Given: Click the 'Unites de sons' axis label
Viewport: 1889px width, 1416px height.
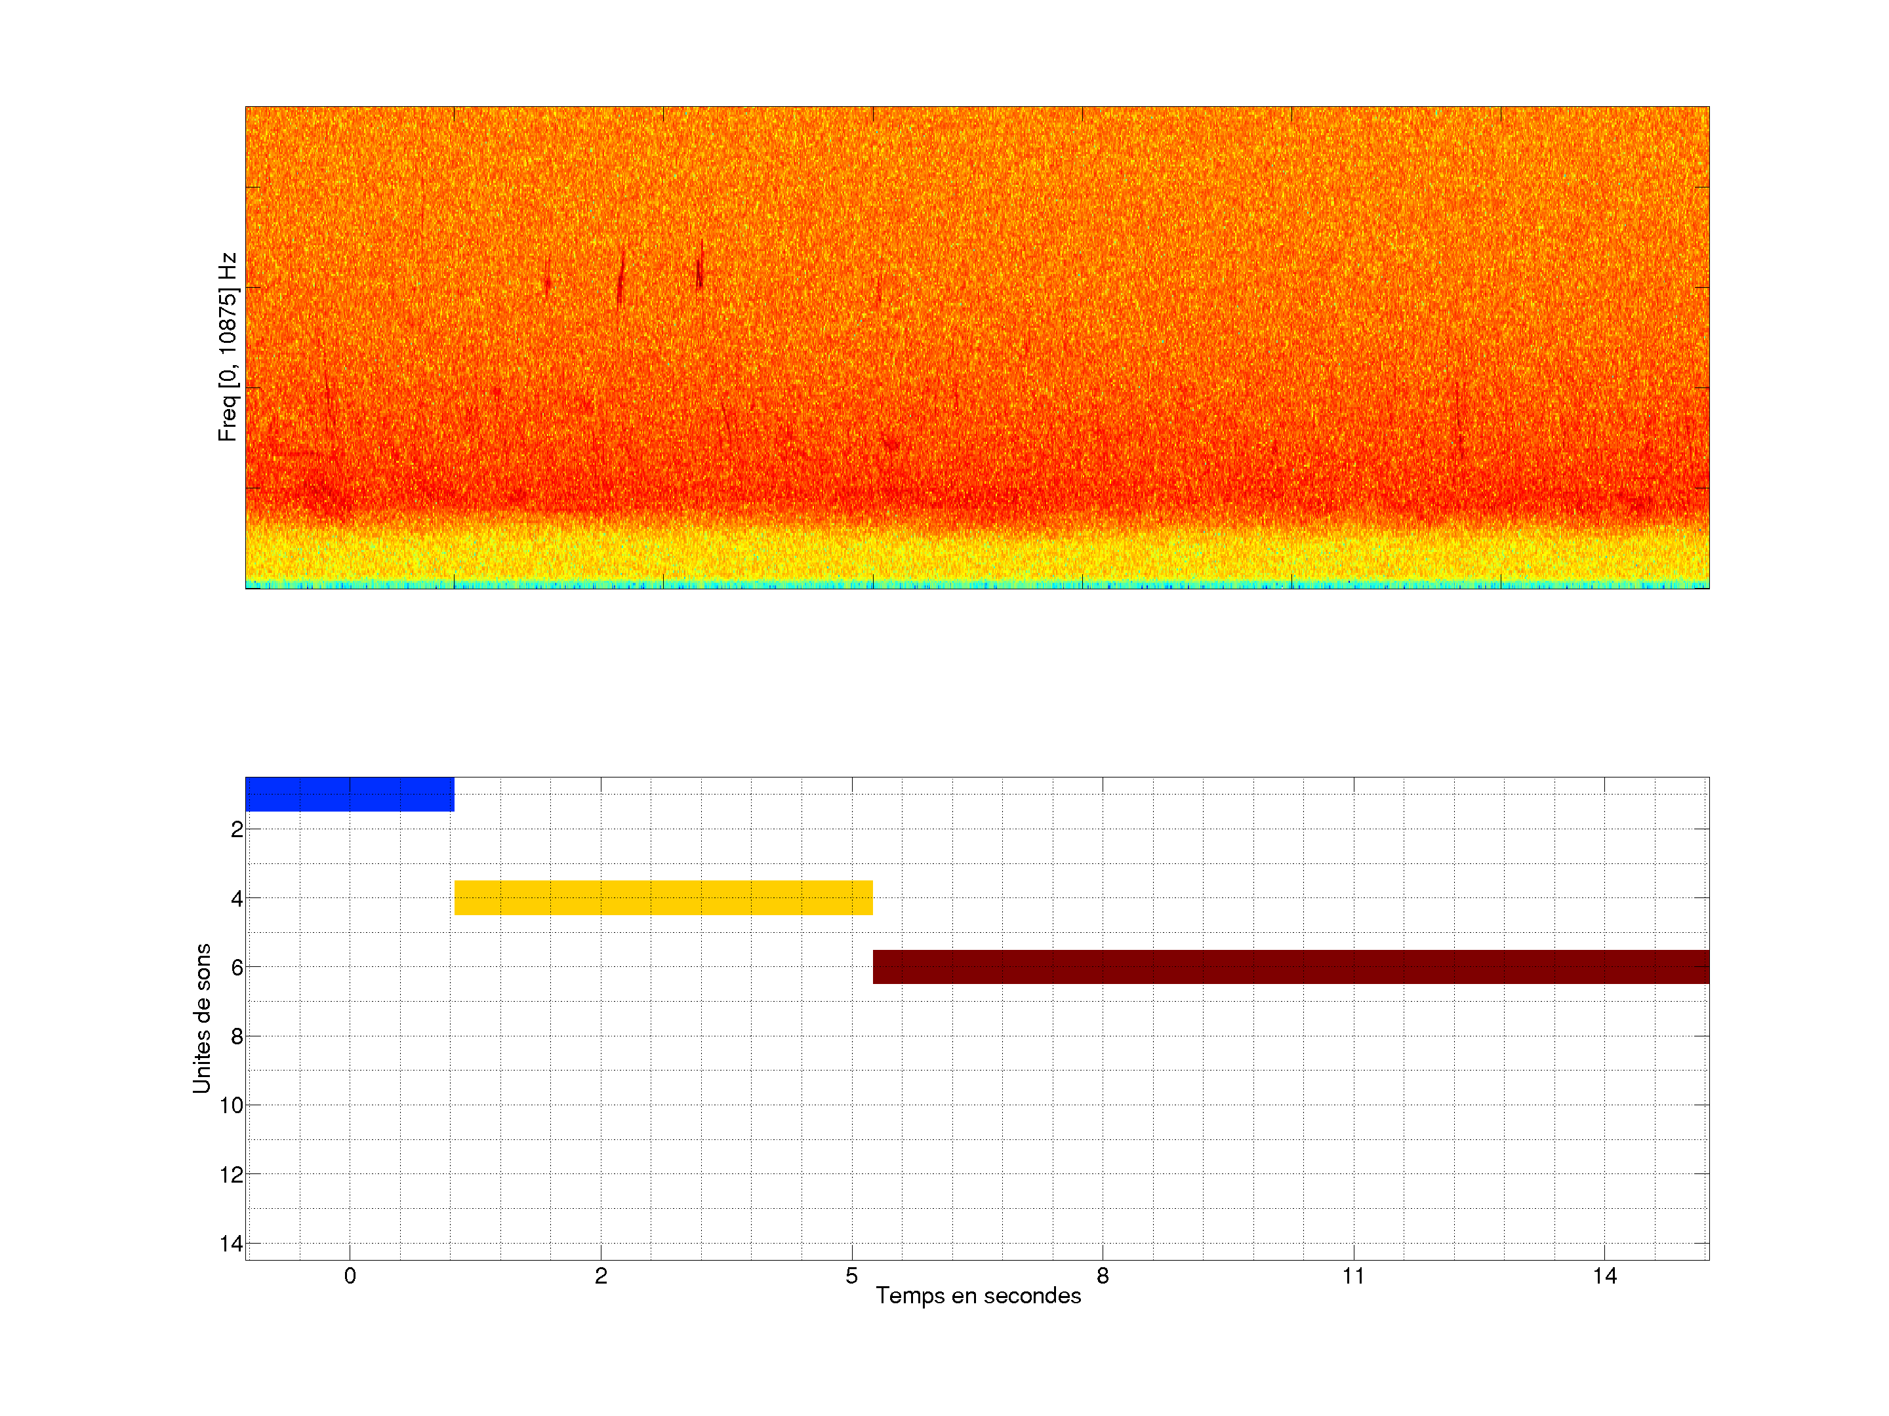Looking at the screenshot, I should coord(201,1018).
